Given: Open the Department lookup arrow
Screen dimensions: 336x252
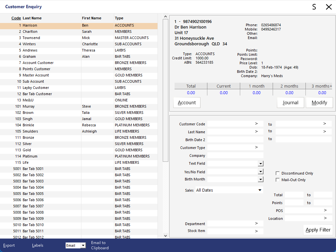Looking at the screenshot, I should tap(256, 223).
